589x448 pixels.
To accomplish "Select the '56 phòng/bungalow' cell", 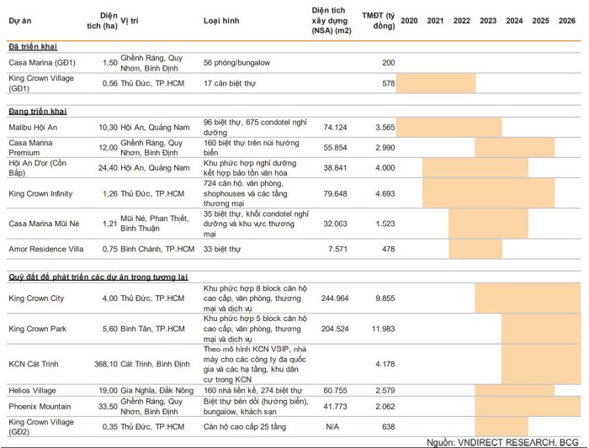I will [x=236, y=63].
